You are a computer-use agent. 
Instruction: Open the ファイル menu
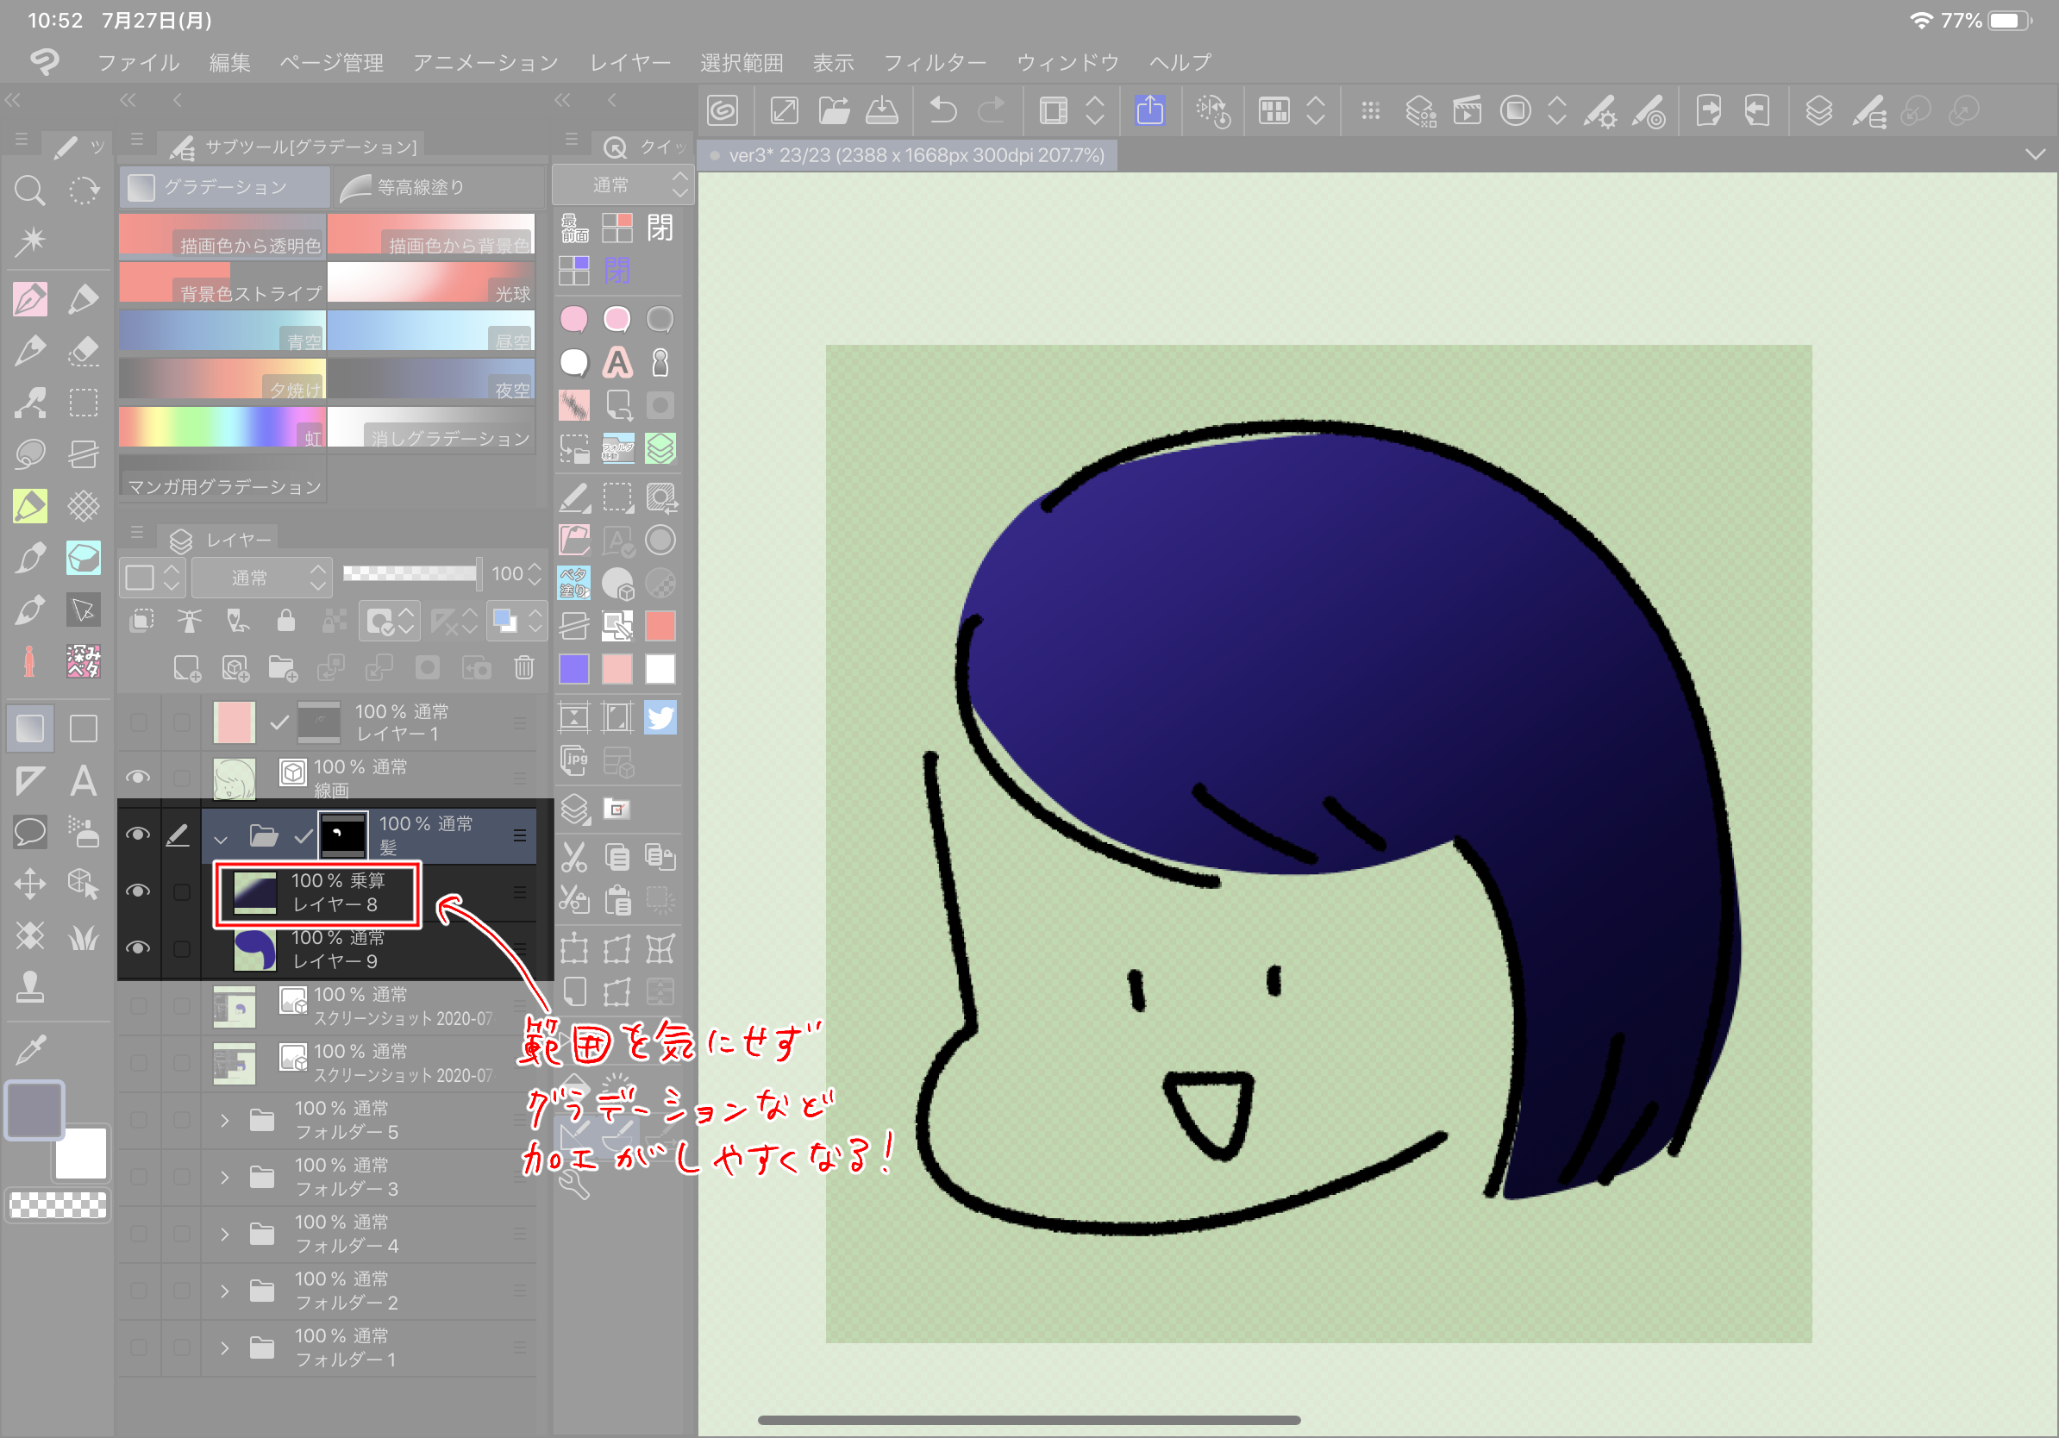(139, 62)
